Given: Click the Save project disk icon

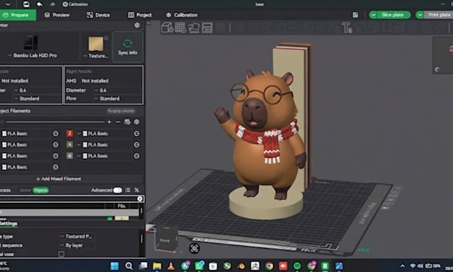Looking at the screenshot, I should click(x=26, y=4).
